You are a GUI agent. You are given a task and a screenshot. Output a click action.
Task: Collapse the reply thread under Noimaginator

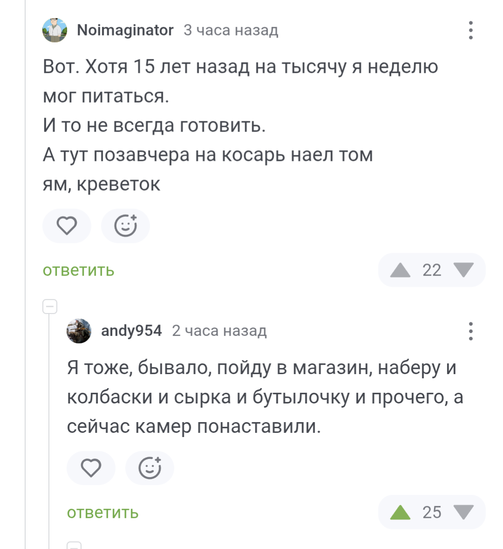tap(50, 306)
